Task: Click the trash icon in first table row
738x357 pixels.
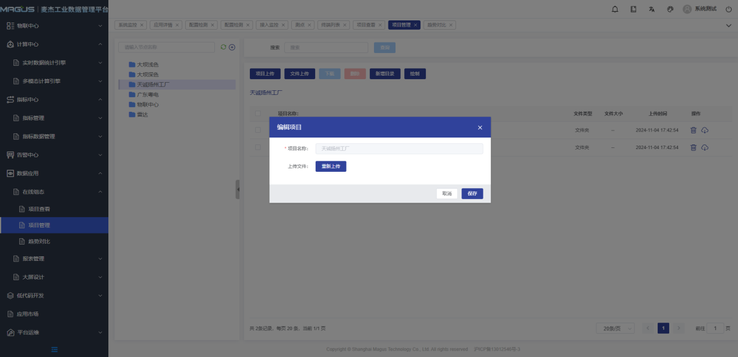Action: tap(693, 130)
